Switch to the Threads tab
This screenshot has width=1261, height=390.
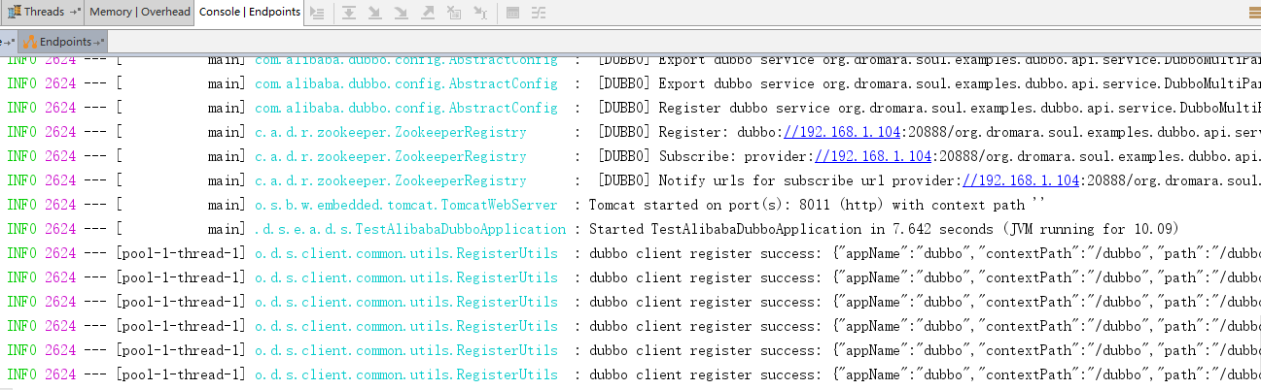[42, 13]
